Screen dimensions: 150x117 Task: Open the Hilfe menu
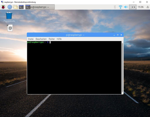pyautogui.click(x=59, y=39)
